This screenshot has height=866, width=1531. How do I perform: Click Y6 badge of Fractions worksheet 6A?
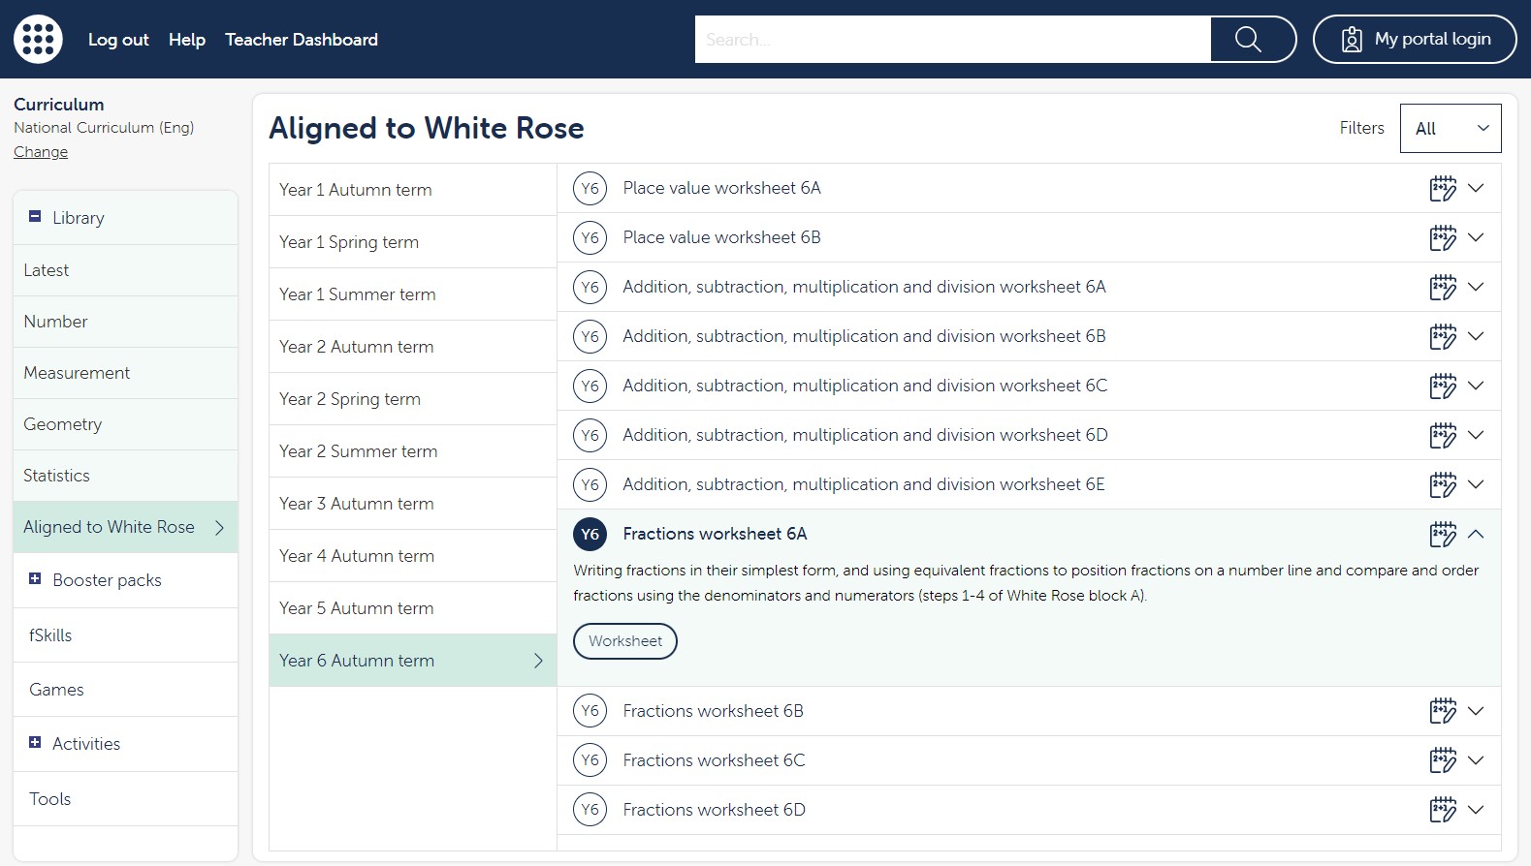tap(590, 534)
